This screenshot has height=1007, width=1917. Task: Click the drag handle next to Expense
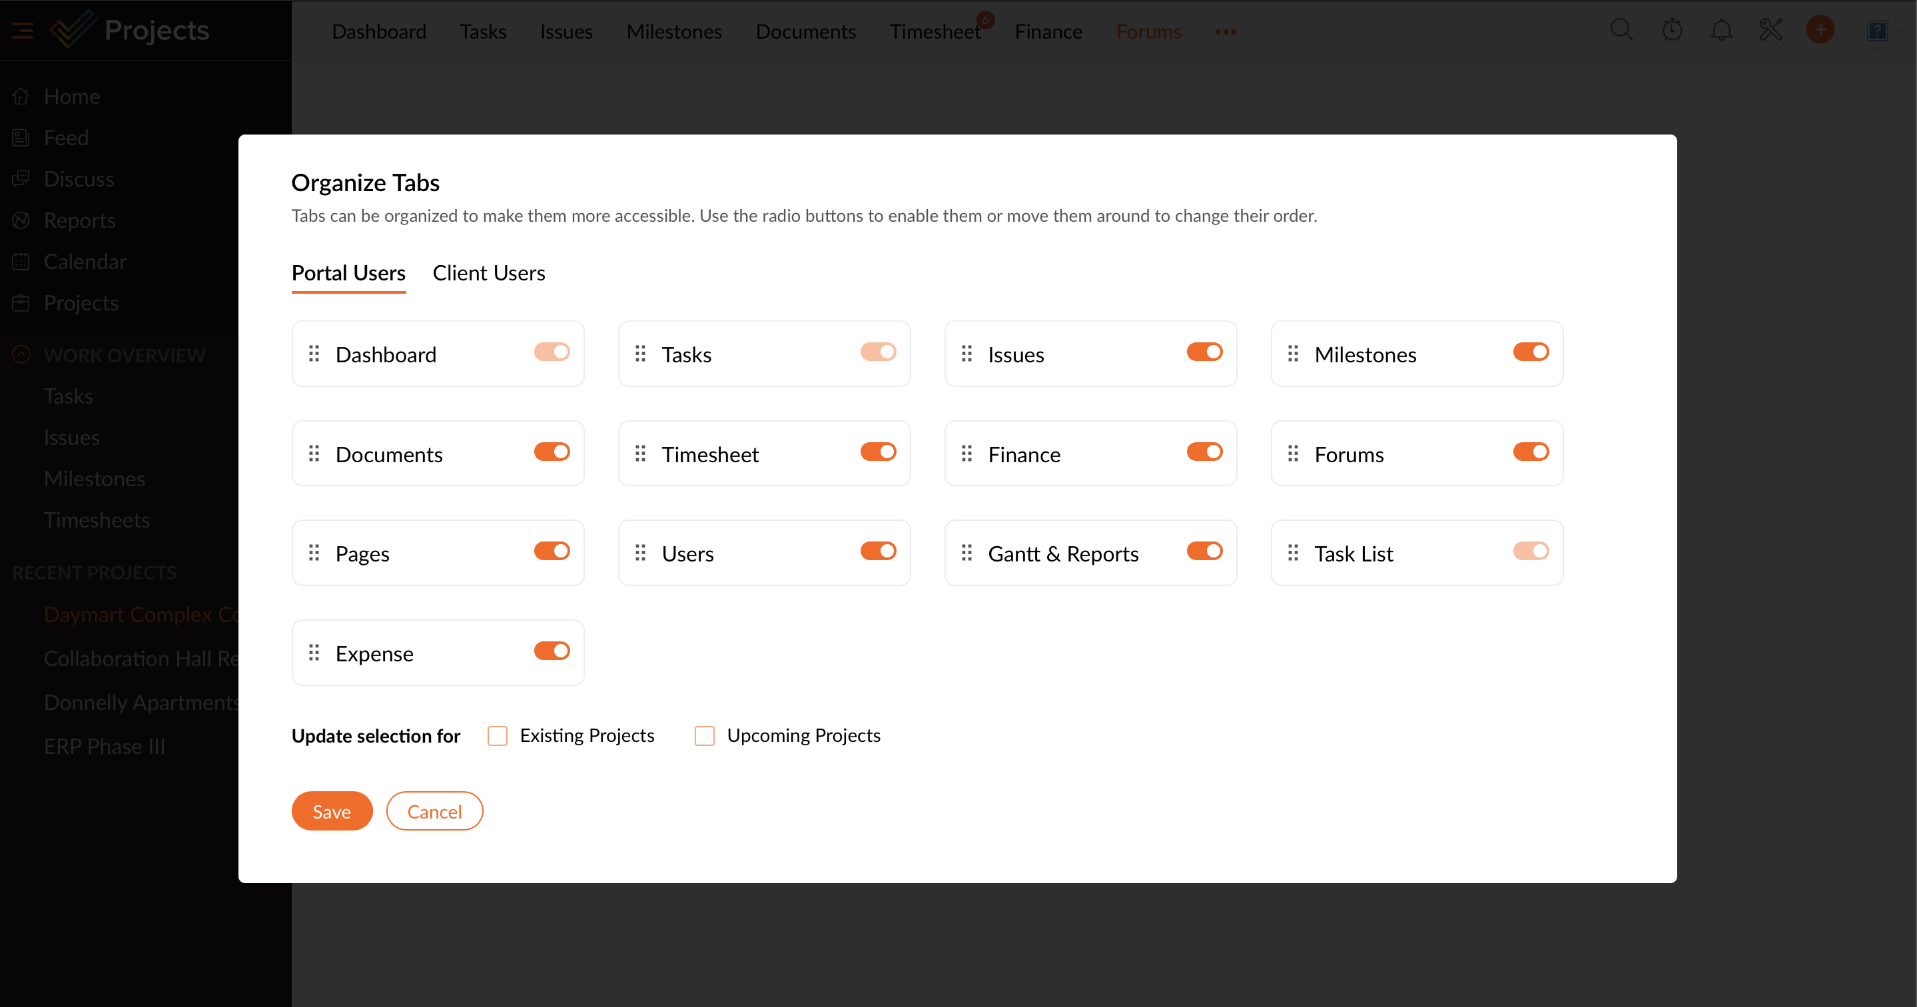coord(314,653)
